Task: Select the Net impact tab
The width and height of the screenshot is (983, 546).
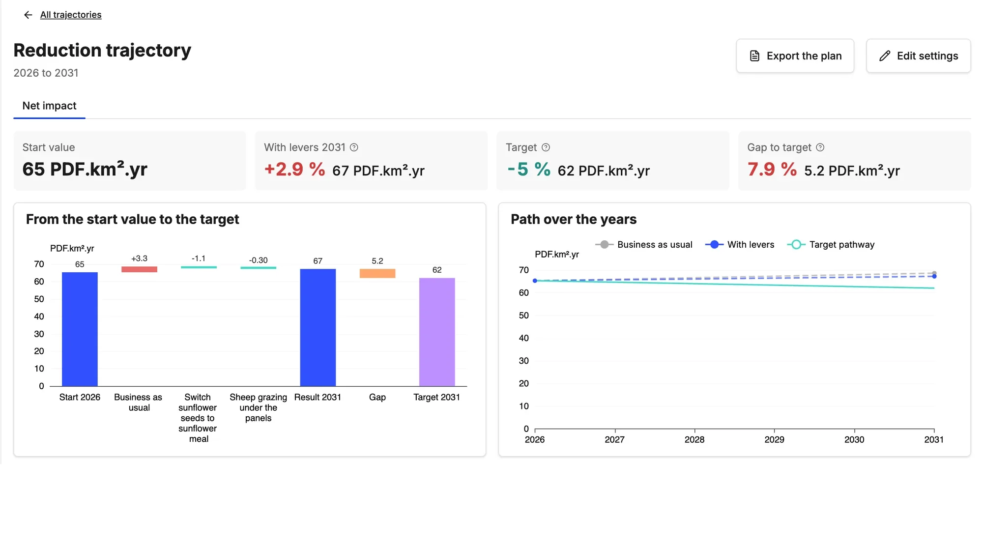Action: tap(49, 106)
